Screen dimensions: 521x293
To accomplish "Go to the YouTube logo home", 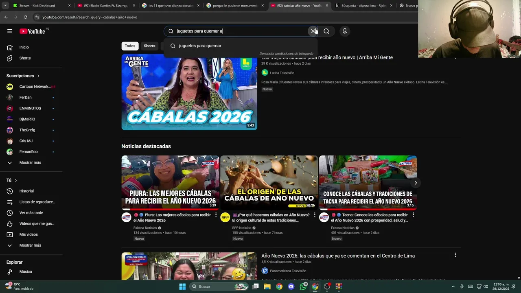I will pyautogui.click(x=32, y=31).
